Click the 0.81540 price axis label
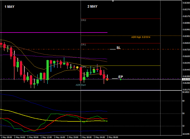This screenshot has width=190, height=139. pos(186,63)
